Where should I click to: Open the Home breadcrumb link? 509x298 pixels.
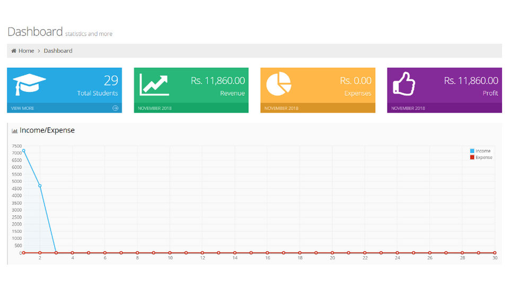[x=27, y=51]
